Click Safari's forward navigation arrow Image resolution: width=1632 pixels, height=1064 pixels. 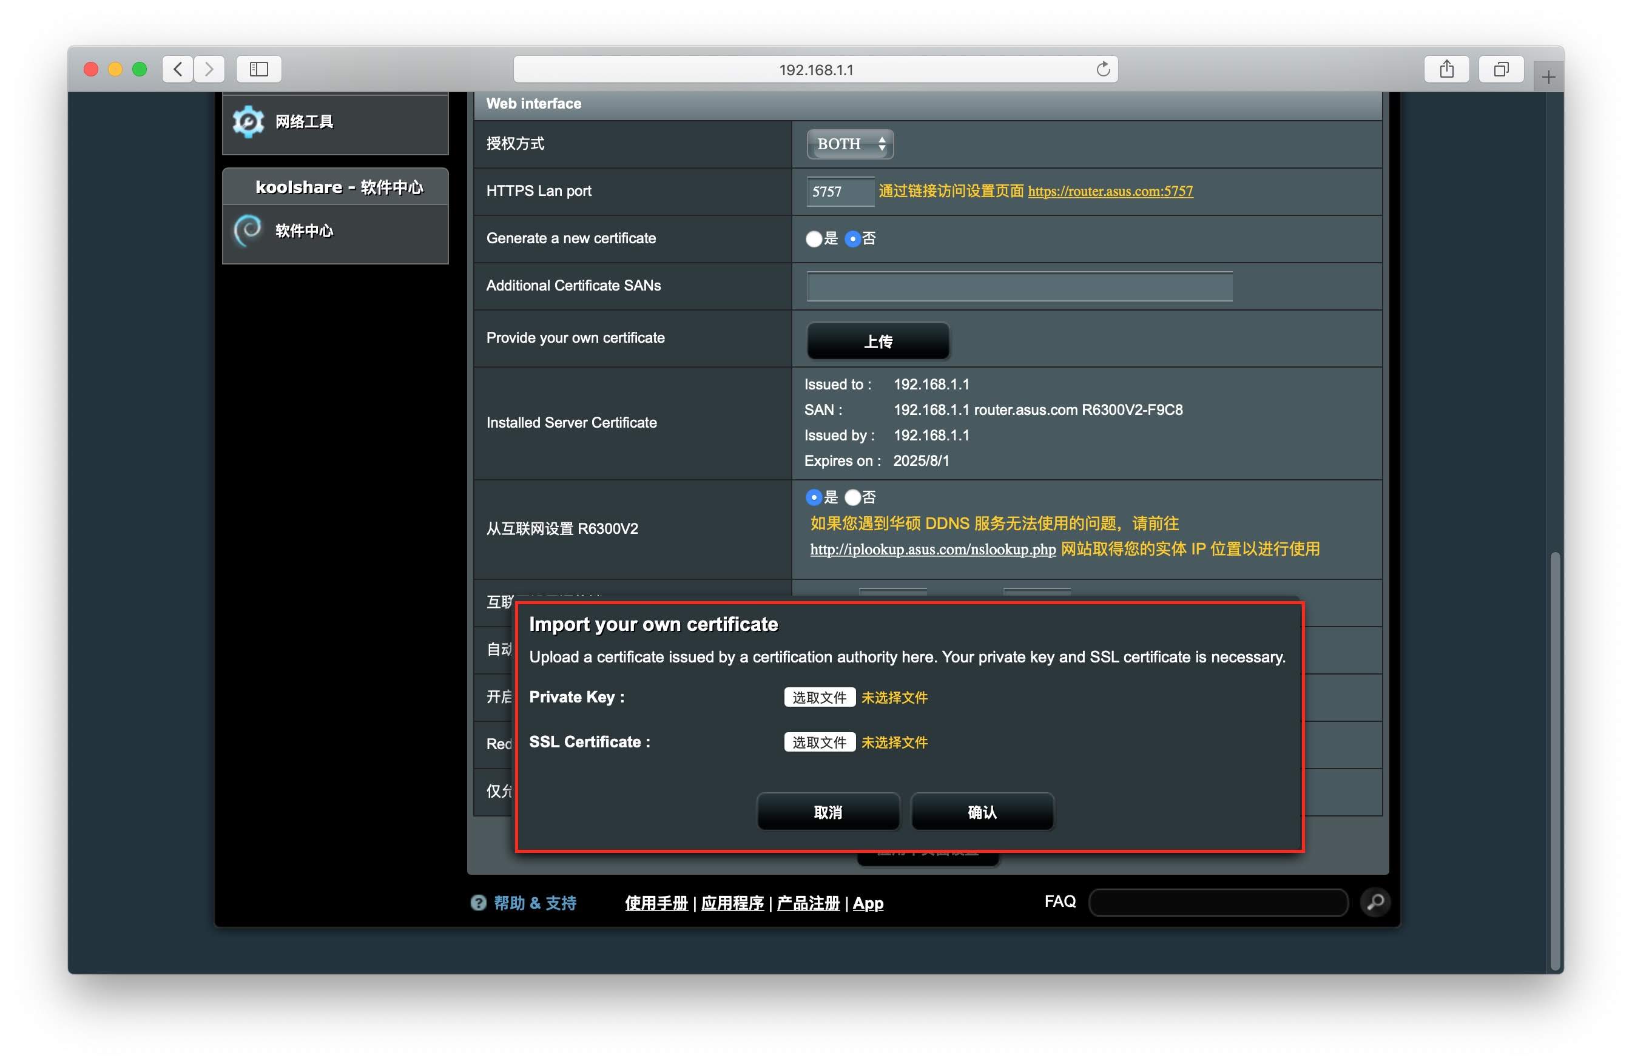pos(209,69)
